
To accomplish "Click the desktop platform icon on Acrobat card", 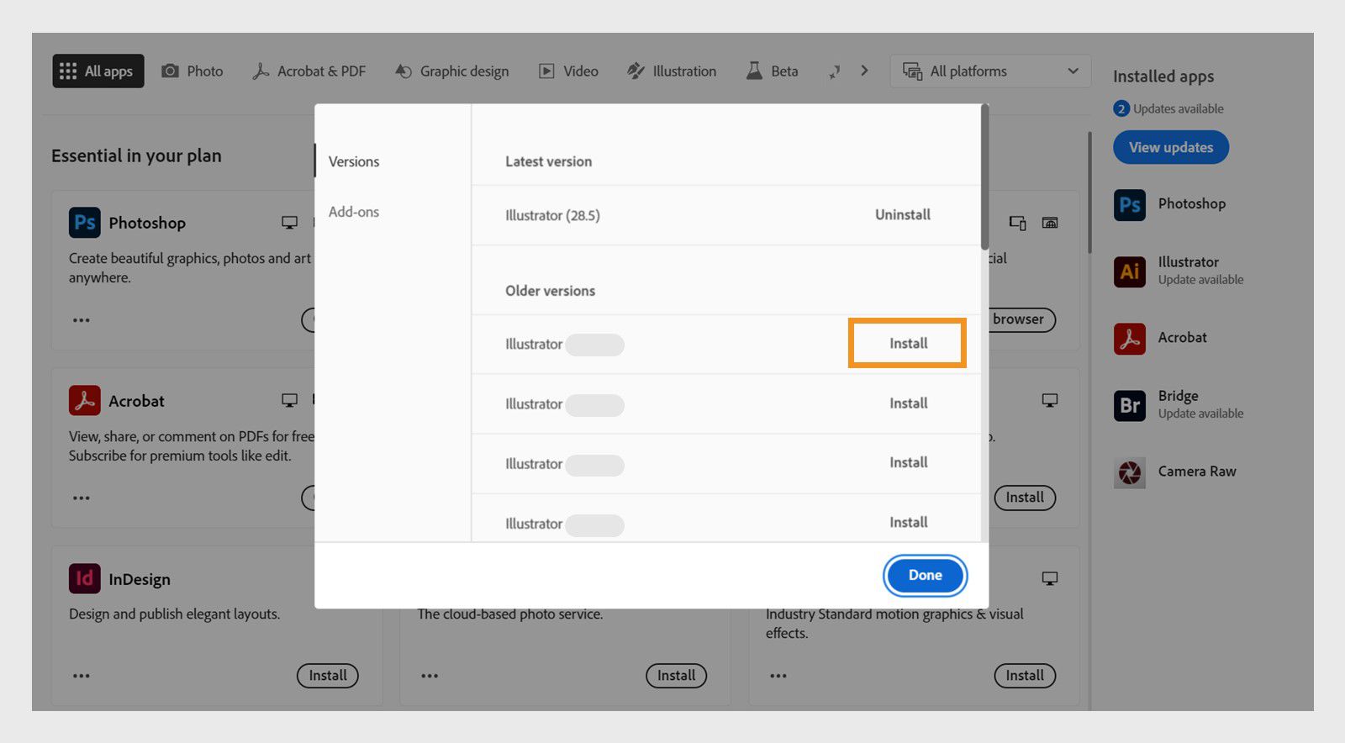I will click(289, 401).
